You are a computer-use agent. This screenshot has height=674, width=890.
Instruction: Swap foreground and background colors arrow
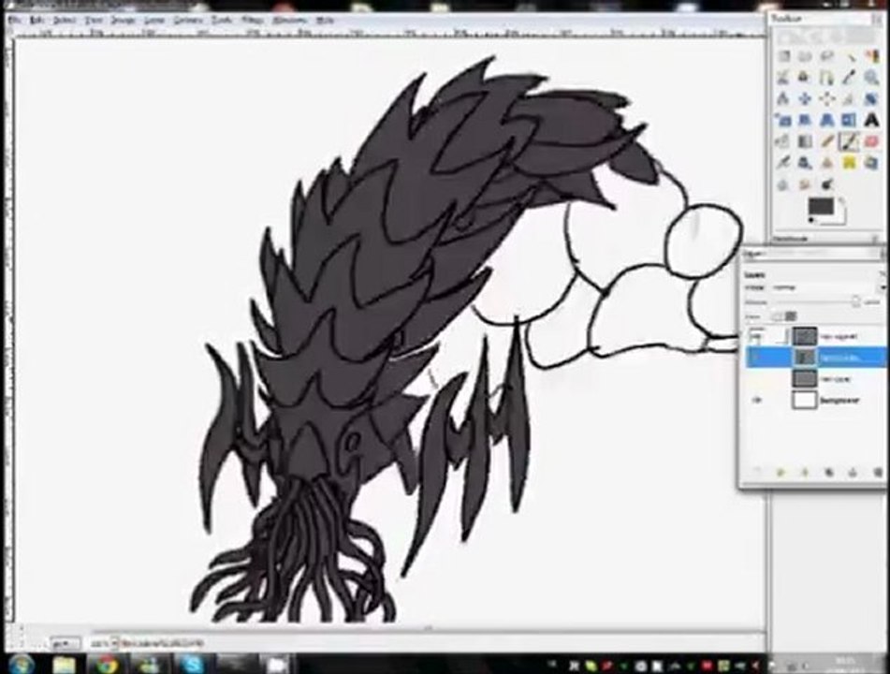(x=839, y=200)
